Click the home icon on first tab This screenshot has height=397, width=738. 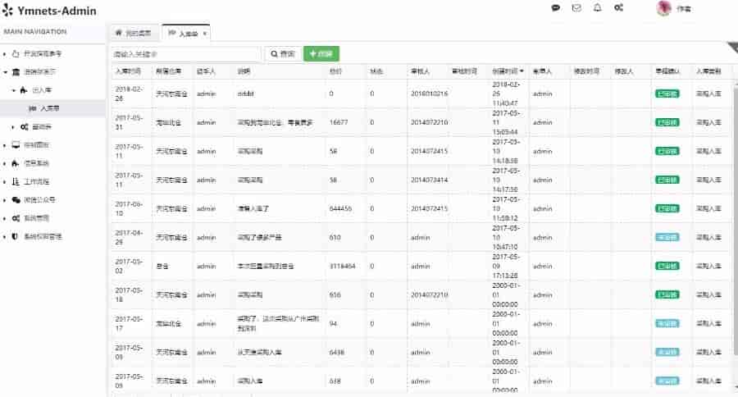click(119, 33)
